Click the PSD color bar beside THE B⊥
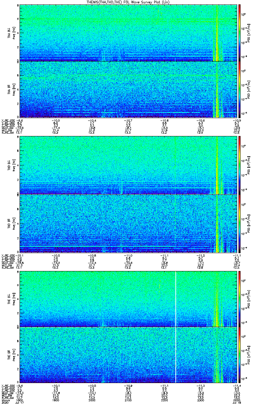The height and width of the screenshot is (405, 253). [x=240, y=298]
